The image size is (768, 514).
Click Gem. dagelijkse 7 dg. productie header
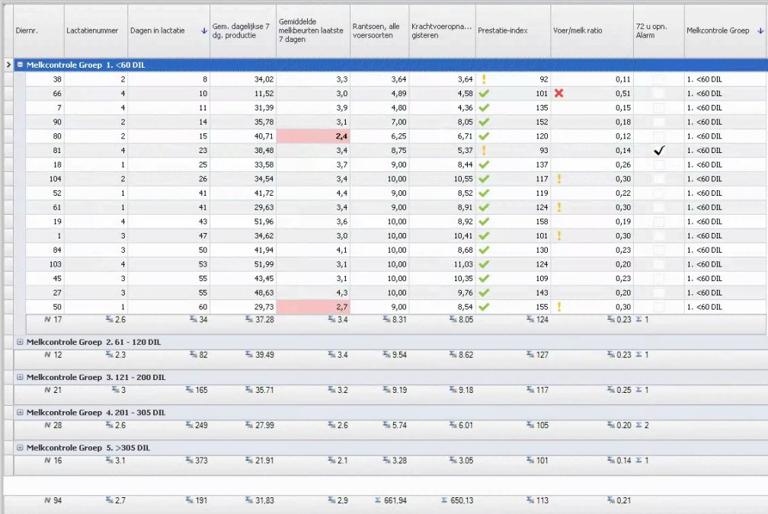[243, 30]
